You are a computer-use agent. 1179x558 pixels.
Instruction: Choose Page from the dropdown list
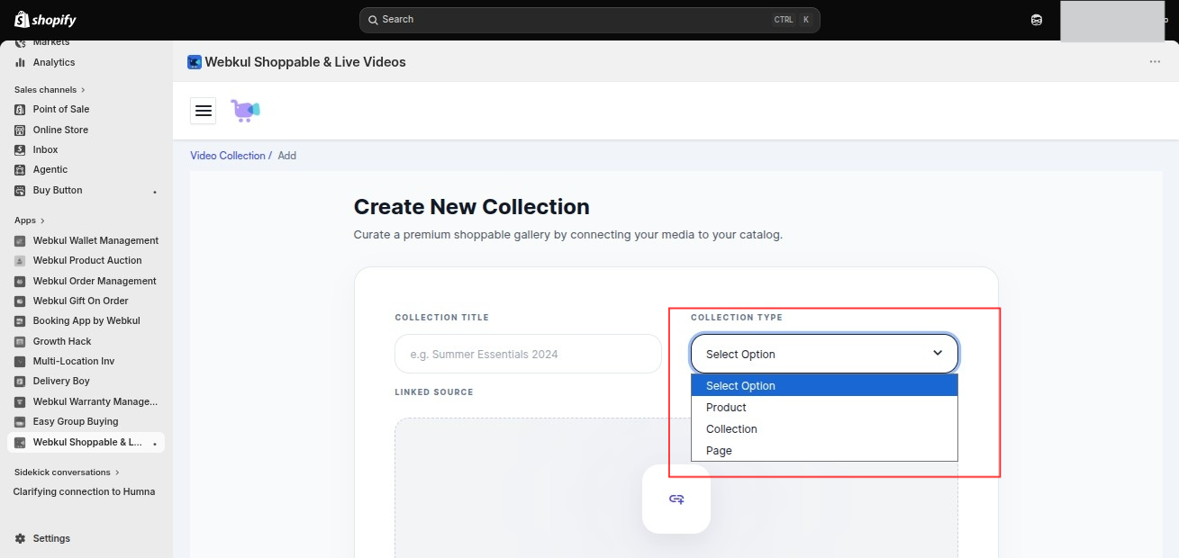[x=824, y=450]
